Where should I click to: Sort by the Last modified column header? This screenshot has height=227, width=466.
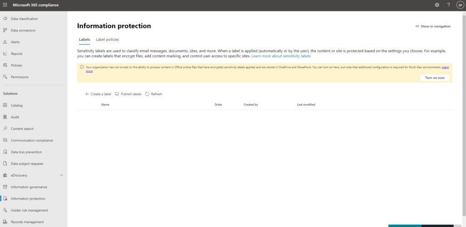coord(306,104)
